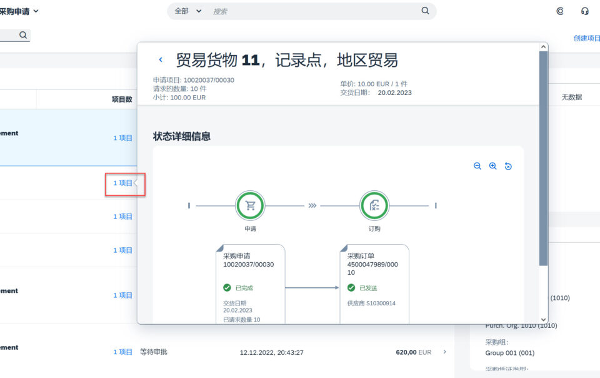Click the 620,00 EUR amount

pyautogui.click(x=413, y=352)
